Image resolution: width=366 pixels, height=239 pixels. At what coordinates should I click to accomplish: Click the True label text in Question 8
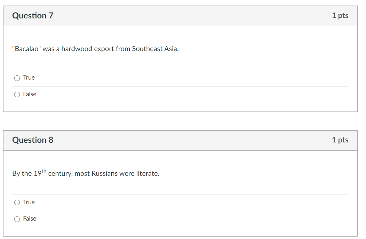[x=29, y=202]
